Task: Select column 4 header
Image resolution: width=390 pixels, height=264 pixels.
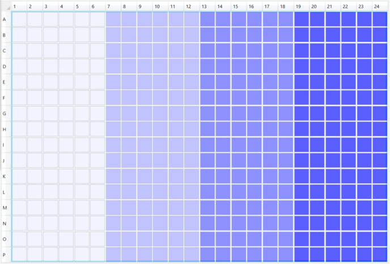Action: coord(66,6)
